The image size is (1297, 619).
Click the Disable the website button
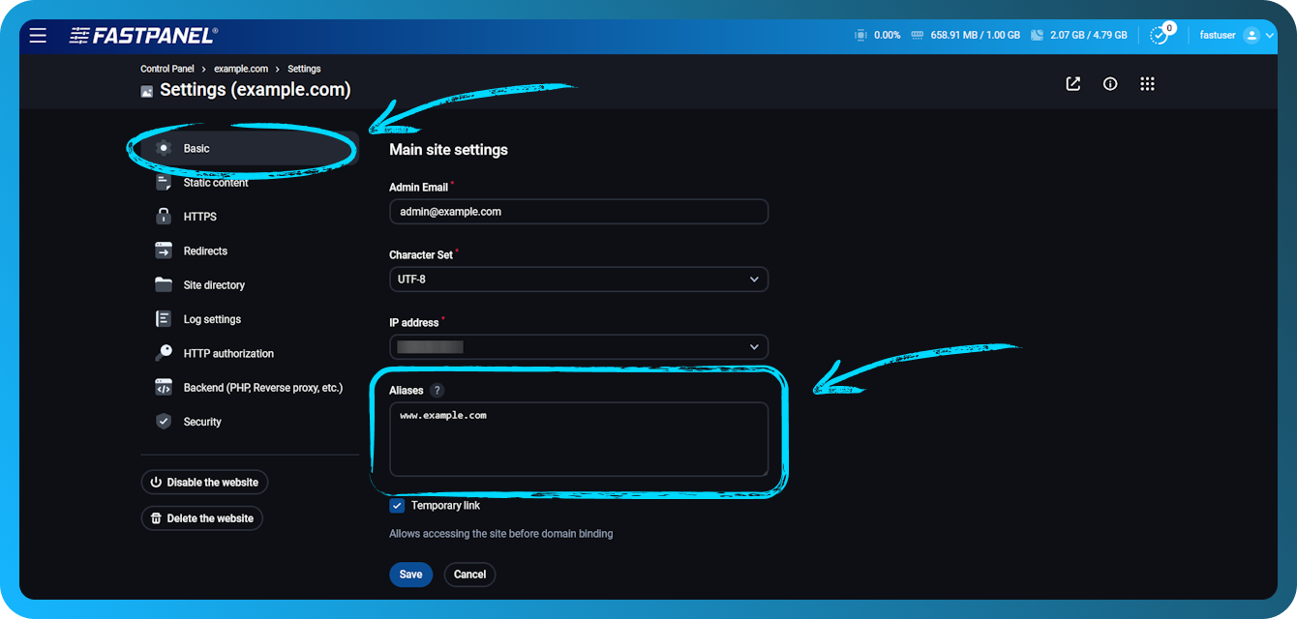[204, 482]
